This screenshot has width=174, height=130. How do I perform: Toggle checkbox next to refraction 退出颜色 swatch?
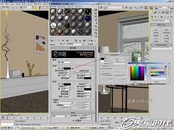(93, 89)
